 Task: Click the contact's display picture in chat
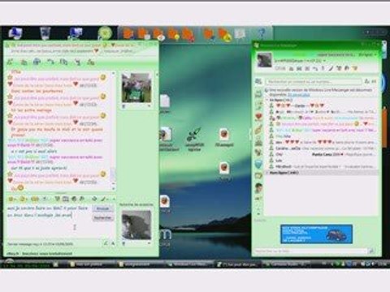pos(136,88)
